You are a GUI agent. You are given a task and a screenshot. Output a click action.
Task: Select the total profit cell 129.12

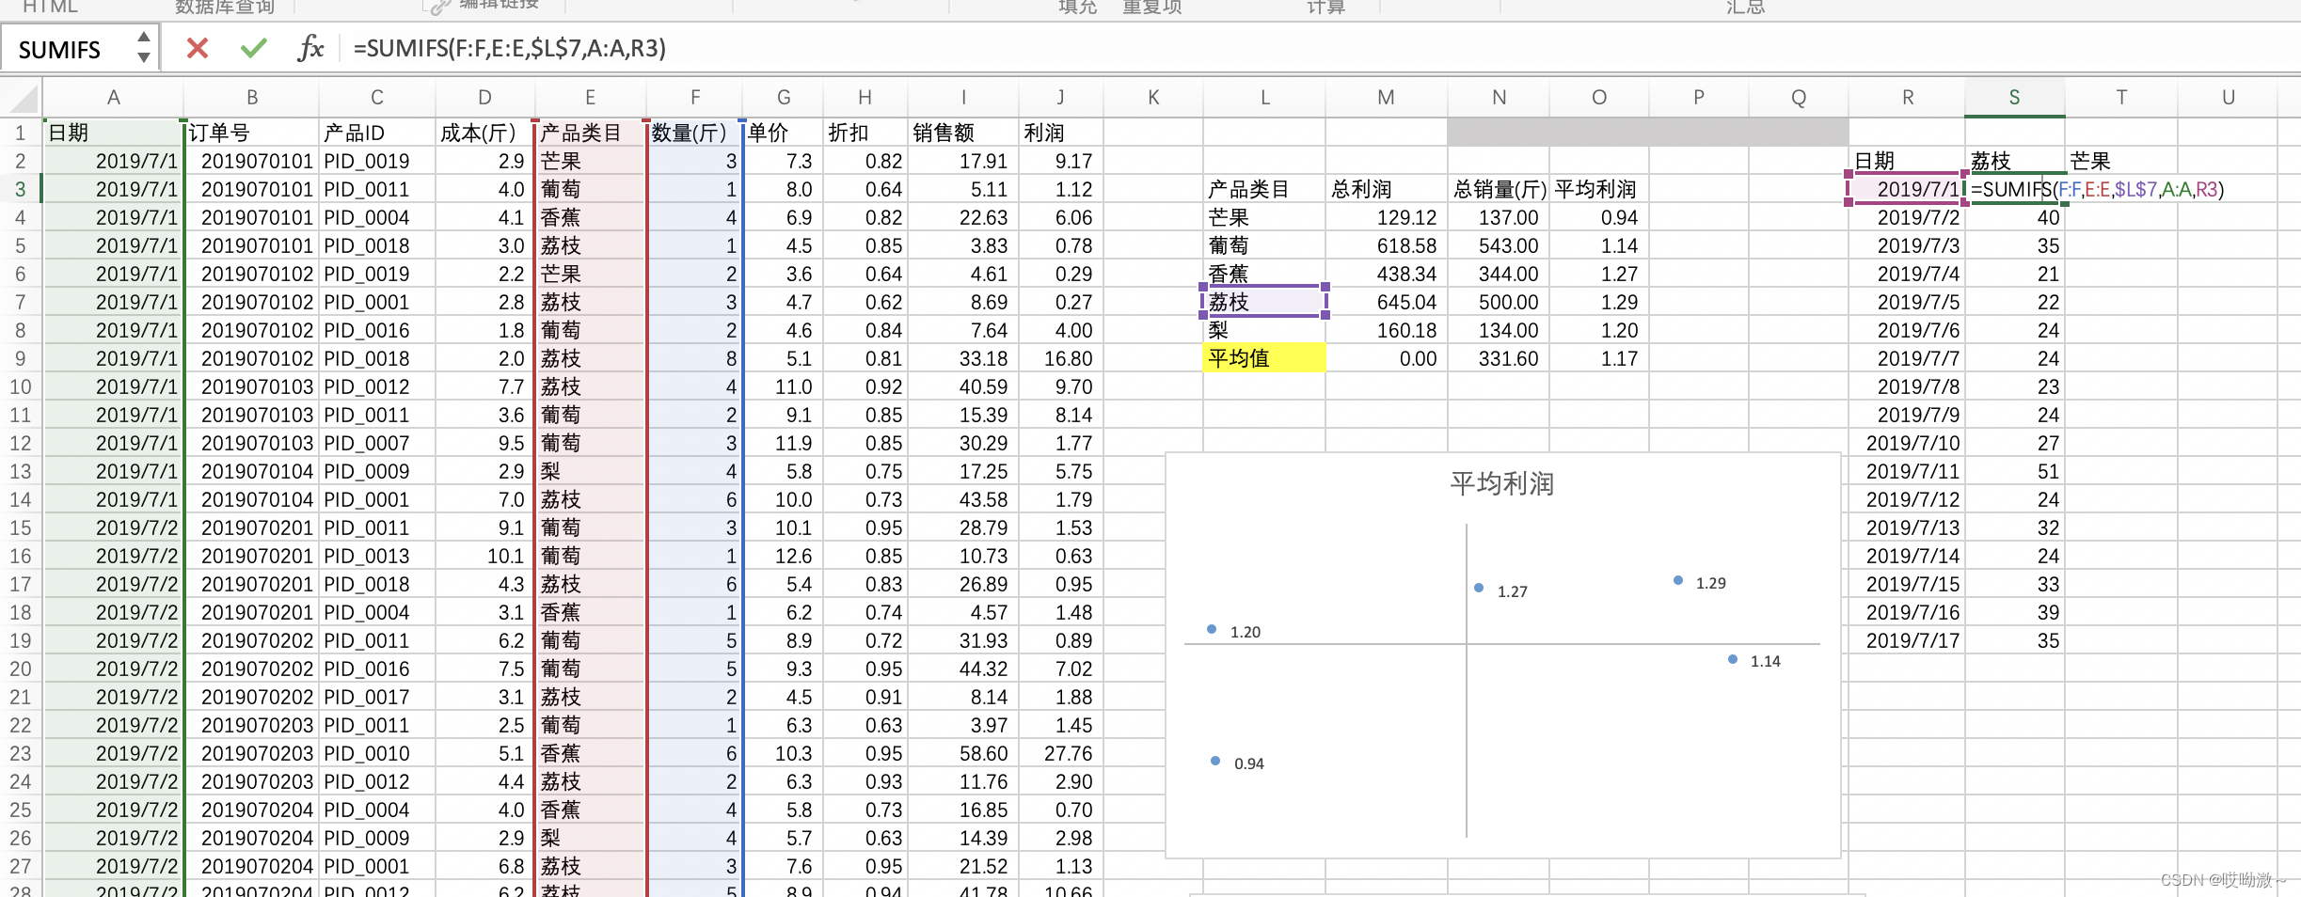click(1386, 217)
